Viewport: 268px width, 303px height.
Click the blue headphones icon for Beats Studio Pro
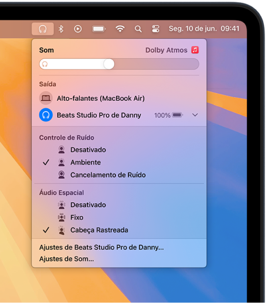(46, 115)
